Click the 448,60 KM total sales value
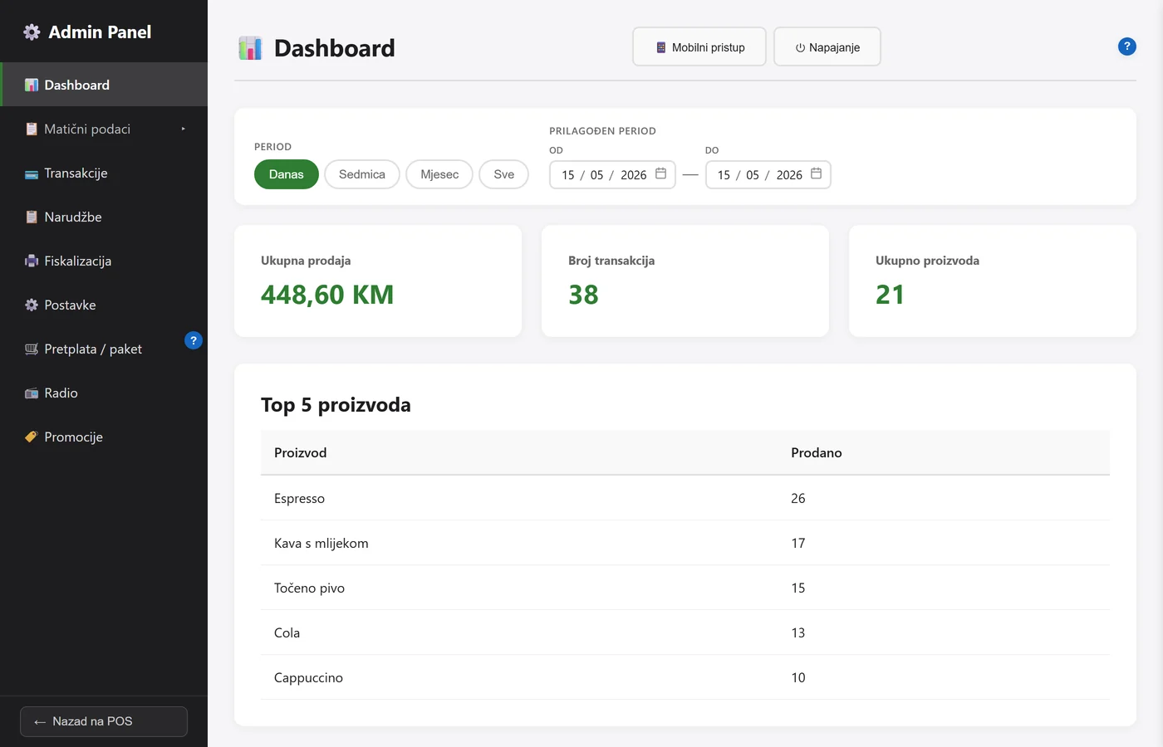This screenshot has width=1163, height=747. [x=327, y=295]
